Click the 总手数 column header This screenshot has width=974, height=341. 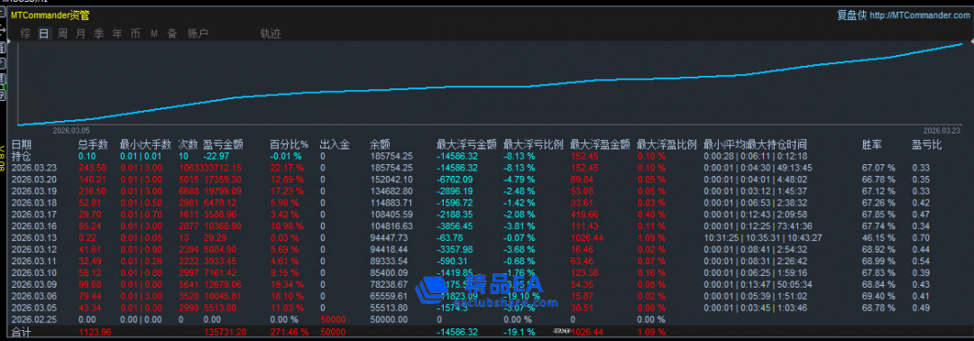(93, 144)
